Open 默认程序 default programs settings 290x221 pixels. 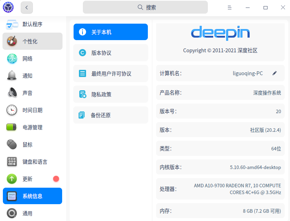32,24
